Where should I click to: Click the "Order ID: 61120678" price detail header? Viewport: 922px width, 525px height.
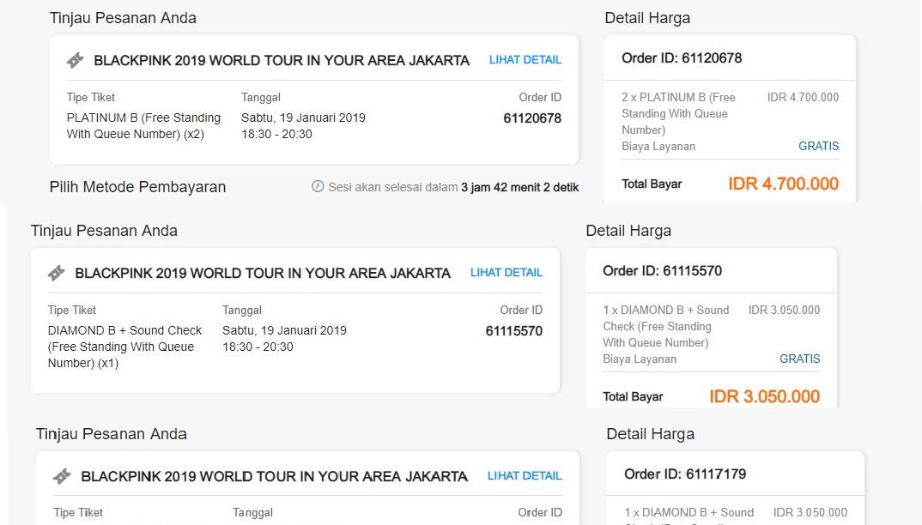(682, 58)
